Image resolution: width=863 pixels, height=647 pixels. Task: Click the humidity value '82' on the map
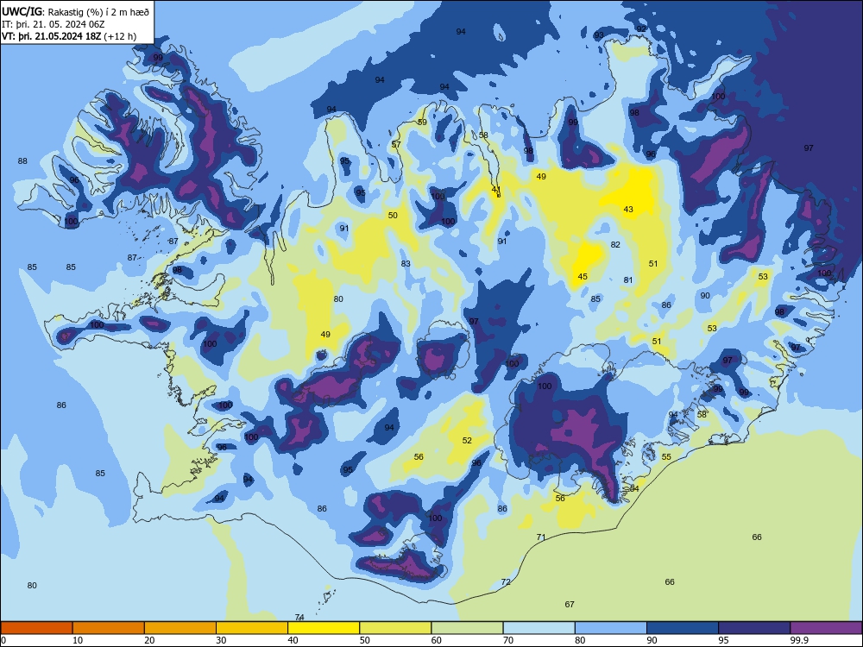(x=615, y=245)
